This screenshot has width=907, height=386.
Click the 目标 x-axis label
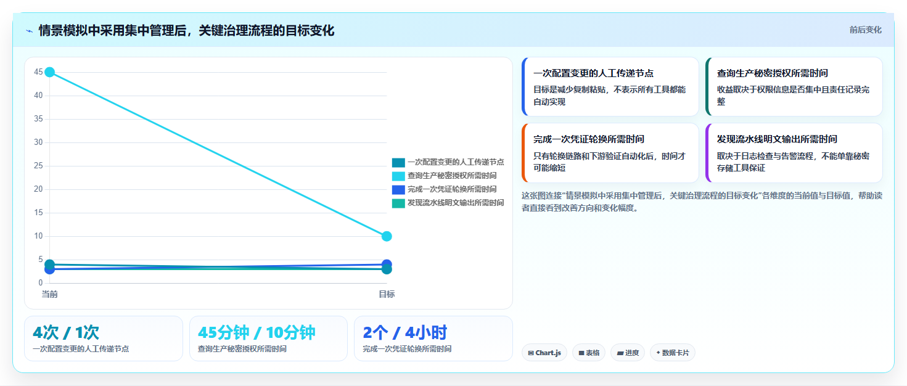pyautogui.click(x=387, y=294)
